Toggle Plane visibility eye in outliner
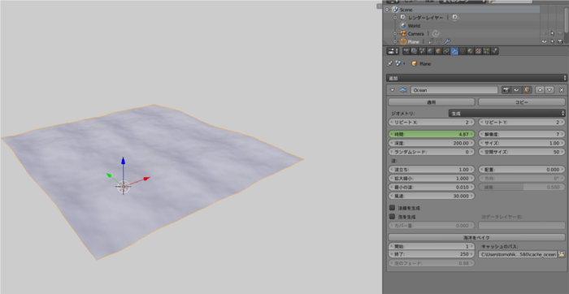The width and height of the screenshot is (569, 294). coord(545,41)
